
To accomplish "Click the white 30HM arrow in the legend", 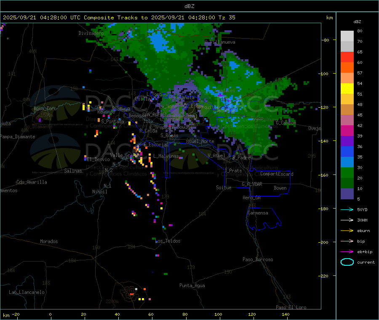I will pos(347,220).
